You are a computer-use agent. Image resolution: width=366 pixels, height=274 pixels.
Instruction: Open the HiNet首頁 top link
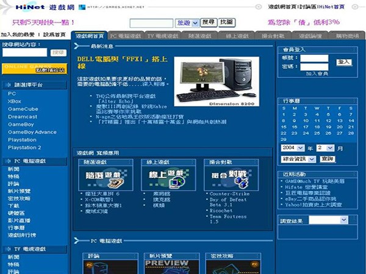[x=332, y=7]
